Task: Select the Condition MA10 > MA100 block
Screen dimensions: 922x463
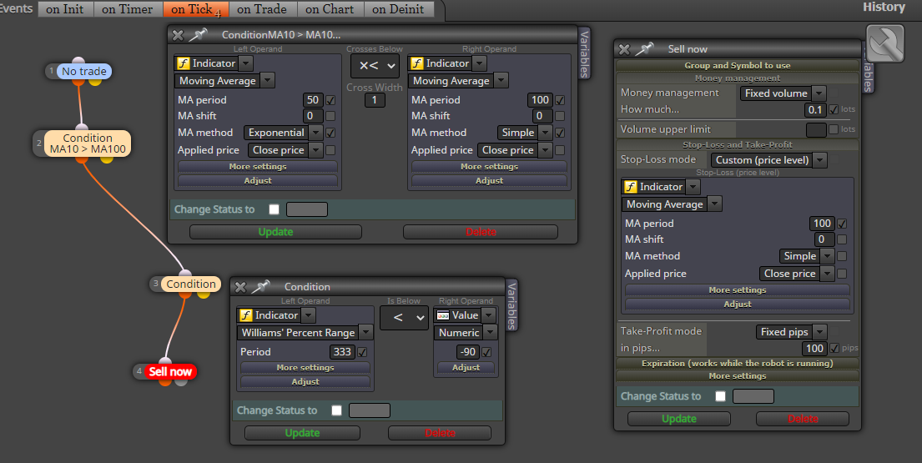Action: click(88, 143)
